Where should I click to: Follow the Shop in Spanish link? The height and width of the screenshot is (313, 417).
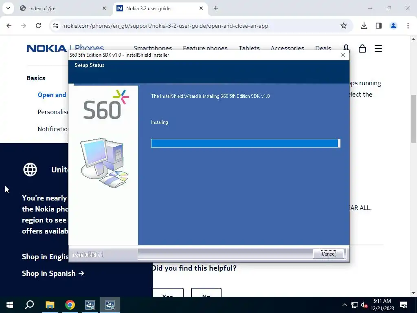coord(53,273)
